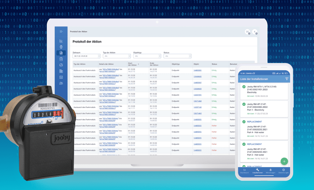Screen dimensions: 314x190
Task: Tap the filter funnel icon in mobile app
Action: (x=287, y=79)
